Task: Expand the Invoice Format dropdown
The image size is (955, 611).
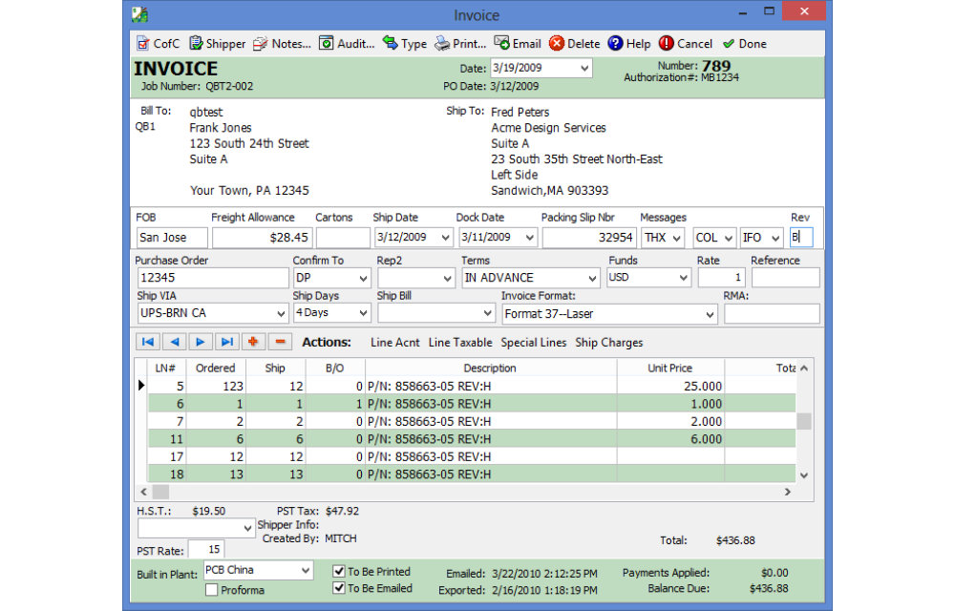Action: coord(709,314)
